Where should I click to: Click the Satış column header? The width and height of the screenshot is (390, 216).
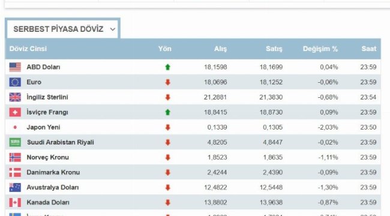[x=274, y=49]
